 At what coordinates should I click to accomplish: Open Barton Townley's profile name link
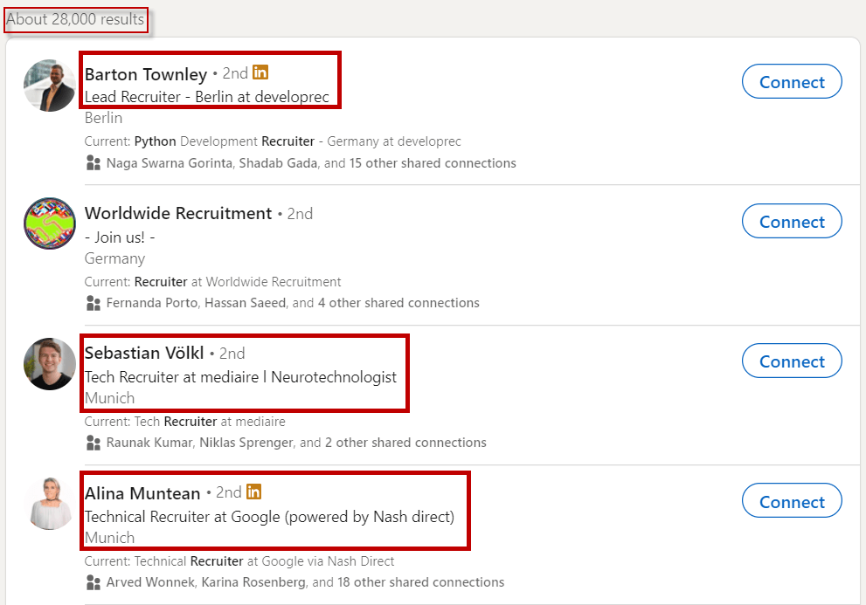click(146, 74)
